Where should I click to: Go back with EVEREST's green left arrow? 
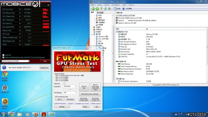click(93, 9)
